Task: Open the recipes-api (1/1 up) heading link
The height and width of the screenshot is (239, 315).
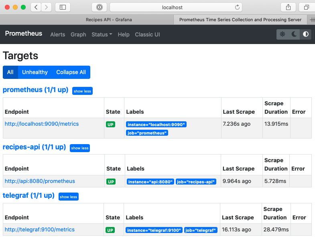Action: point(34,147)
